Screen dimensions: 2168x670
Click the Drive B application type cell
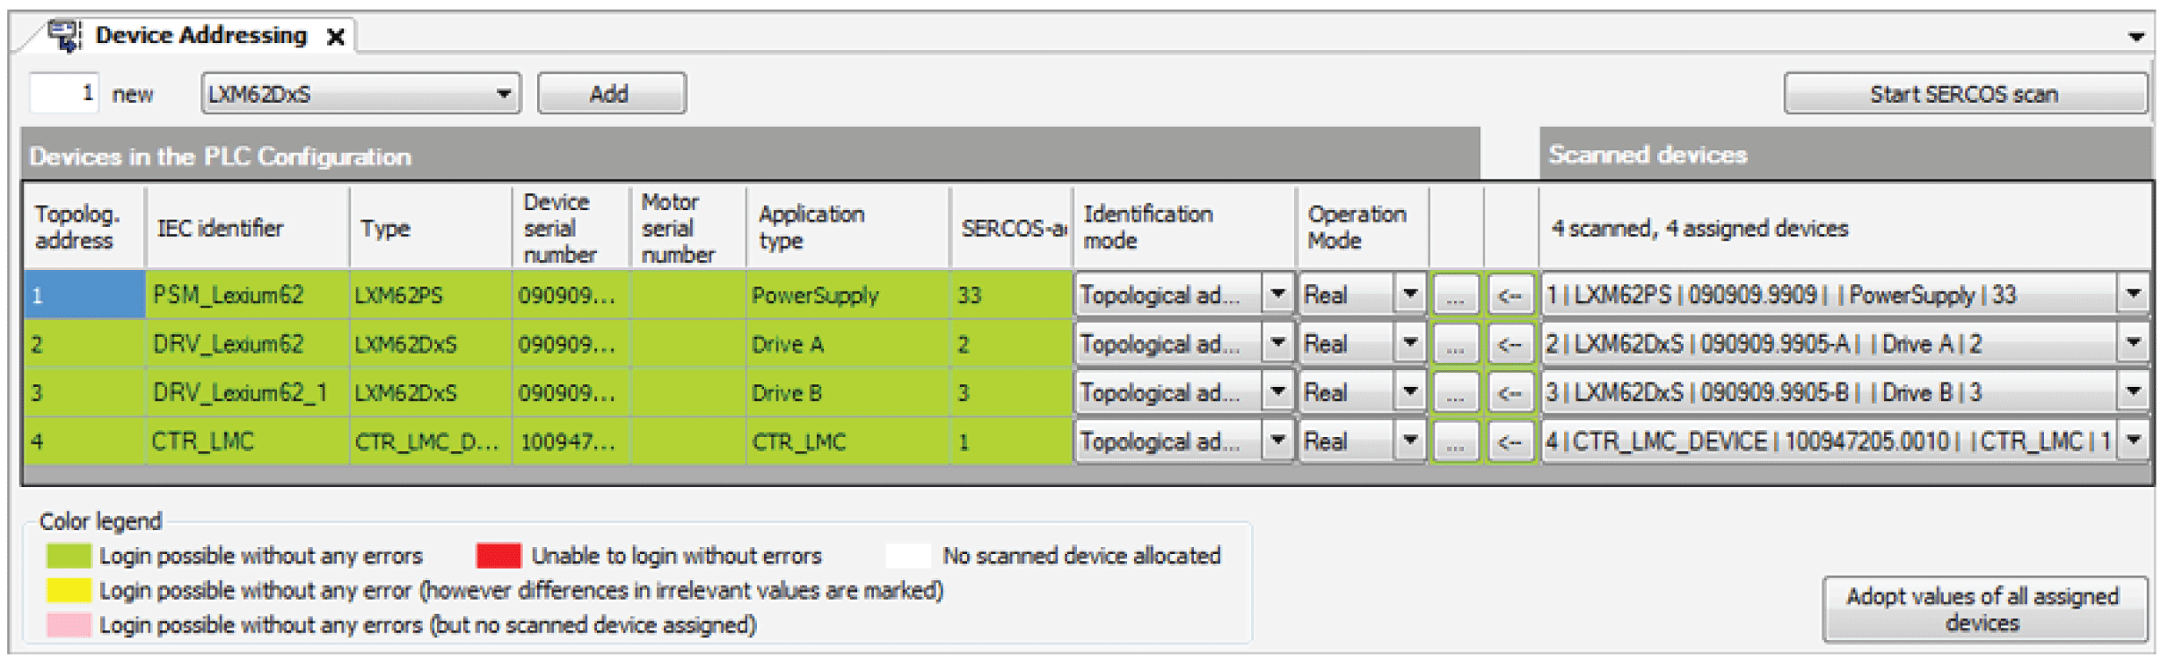coord(848,392)
